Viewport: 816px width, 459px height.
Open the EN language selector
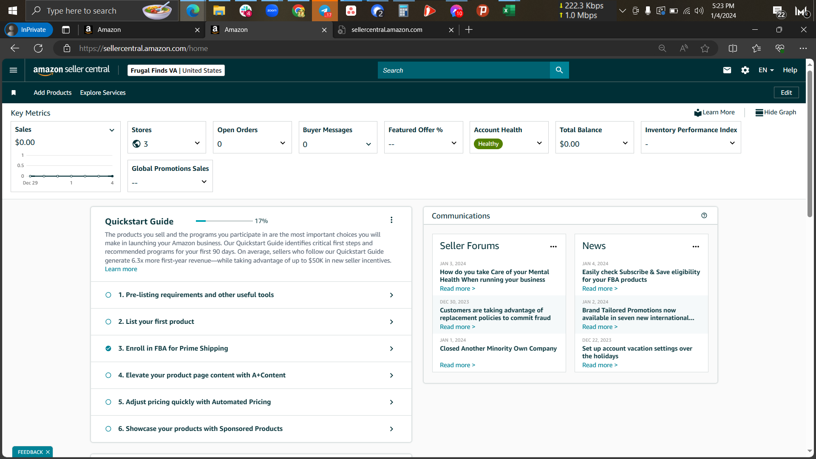pos(766,70)
